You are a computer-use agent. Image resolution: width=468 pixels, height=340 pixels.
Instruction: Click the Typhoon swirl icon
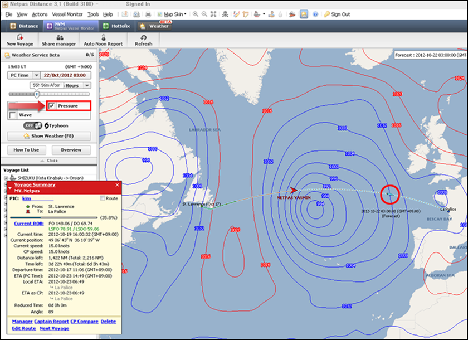pos(47,125)
